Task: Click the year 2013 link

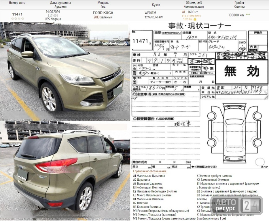Action: pos(96,17)
